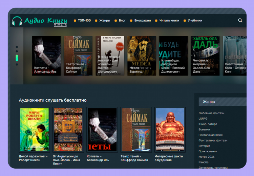Open carousel cover Счастливый брак - Стивен Кинг

tap(235, 56)
